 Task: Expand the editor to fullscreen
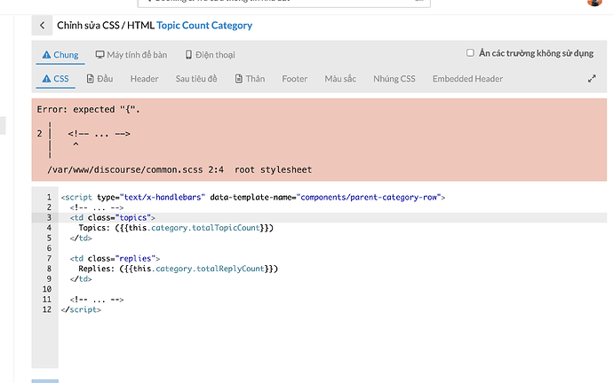(592, 79)
